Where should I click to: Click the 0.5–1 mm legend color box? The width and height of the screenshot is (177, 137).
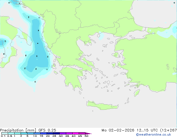(11, 133)
